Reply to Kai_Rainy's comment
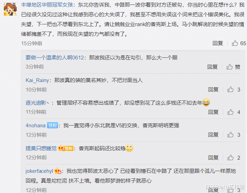 [213, 90]
